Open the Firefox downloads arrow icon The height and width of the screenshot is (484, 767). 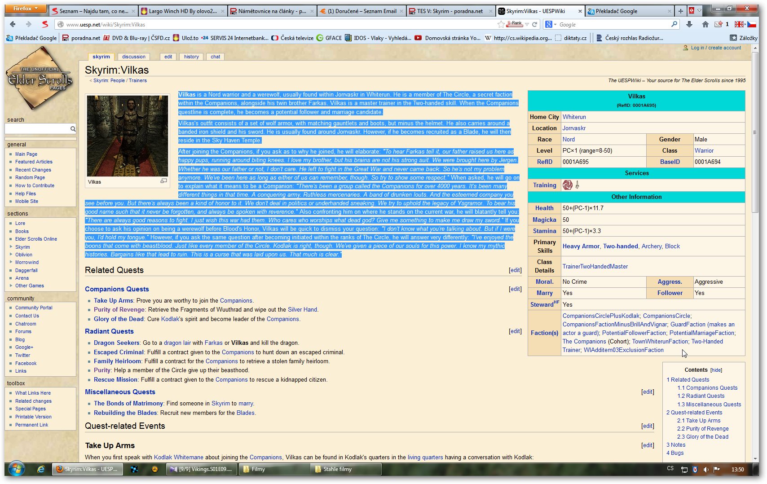click(689, 24)
